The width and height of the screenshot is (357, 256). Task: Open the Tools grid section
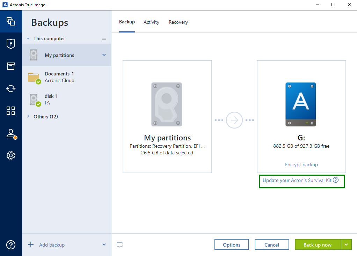coord(11,111)
